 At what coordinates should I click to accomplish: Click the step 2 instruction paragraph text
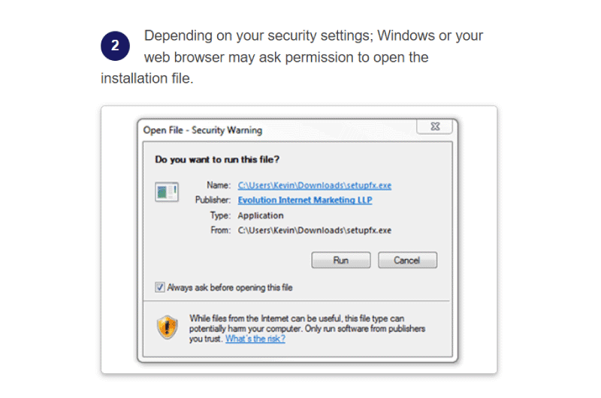click(291, 56)
